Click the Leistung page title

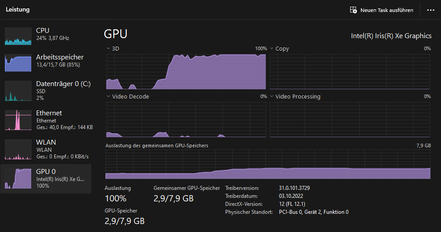[x=18, y=9]
